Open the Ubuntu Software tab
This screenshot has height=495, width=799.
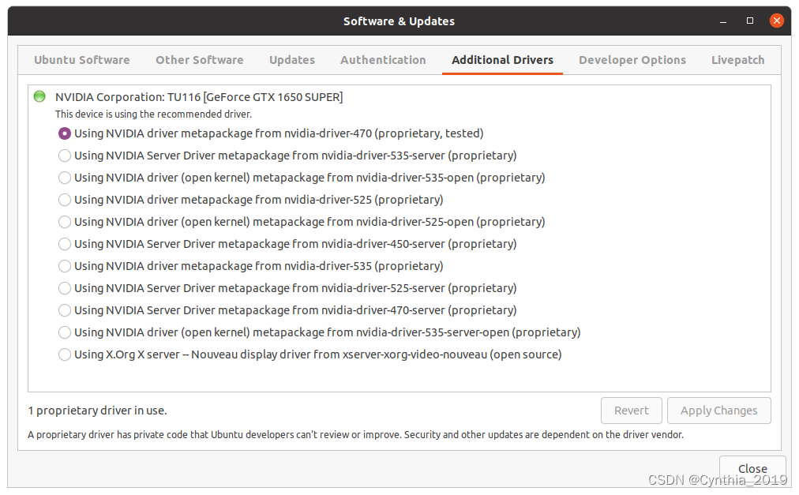[x=81, y=60]
